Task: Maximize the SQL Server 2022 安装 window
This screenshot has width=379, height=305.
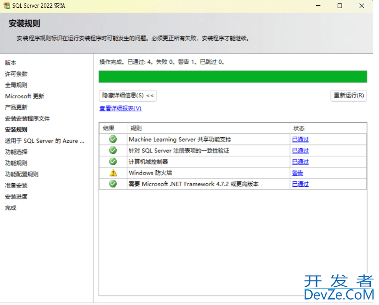Action: (340, 6)
